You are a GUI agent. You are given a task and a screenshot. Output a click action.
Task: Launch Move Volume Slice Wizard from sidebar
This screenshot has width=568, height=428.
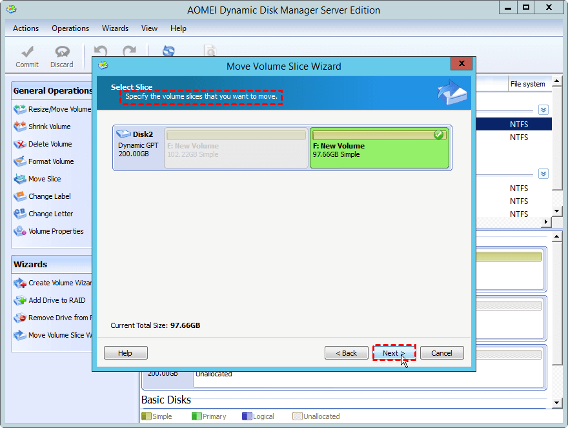pos(52,335)
